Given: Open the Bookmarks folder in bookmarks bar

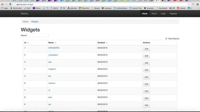Looking at the screenshot, I should click(x=16, y=8).
